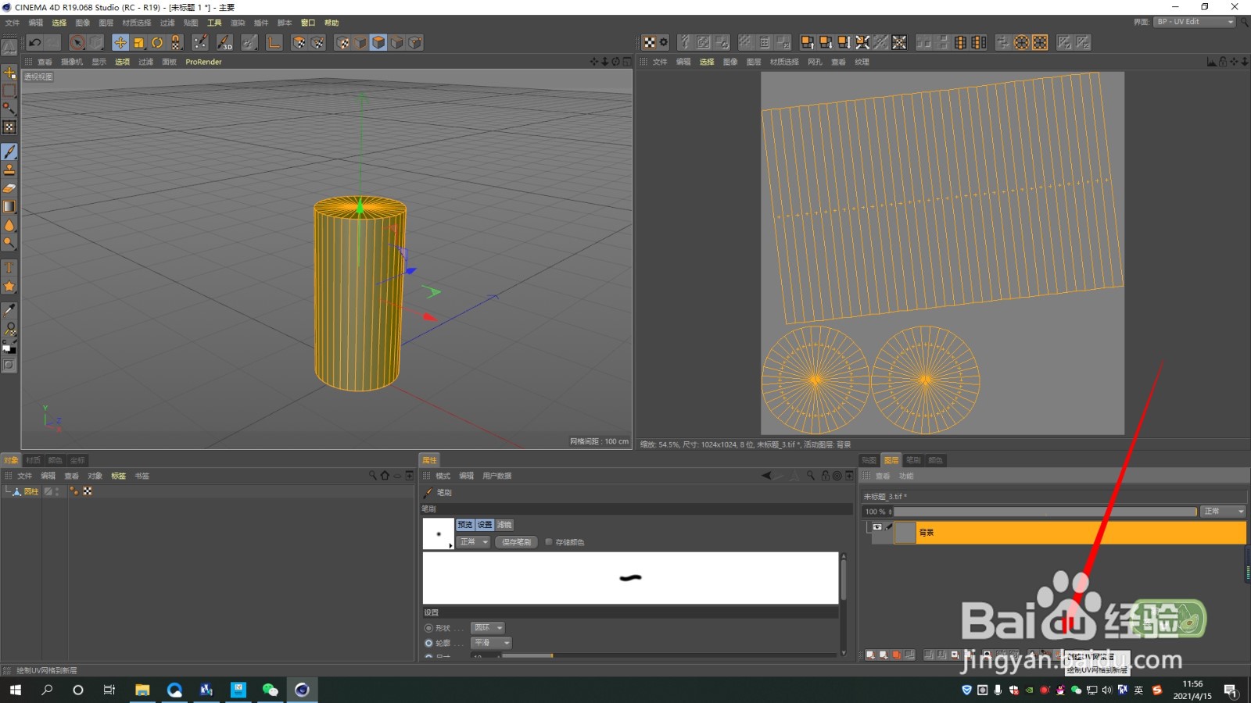Click the cylinder object cube icon

click(x=16, y=491)
